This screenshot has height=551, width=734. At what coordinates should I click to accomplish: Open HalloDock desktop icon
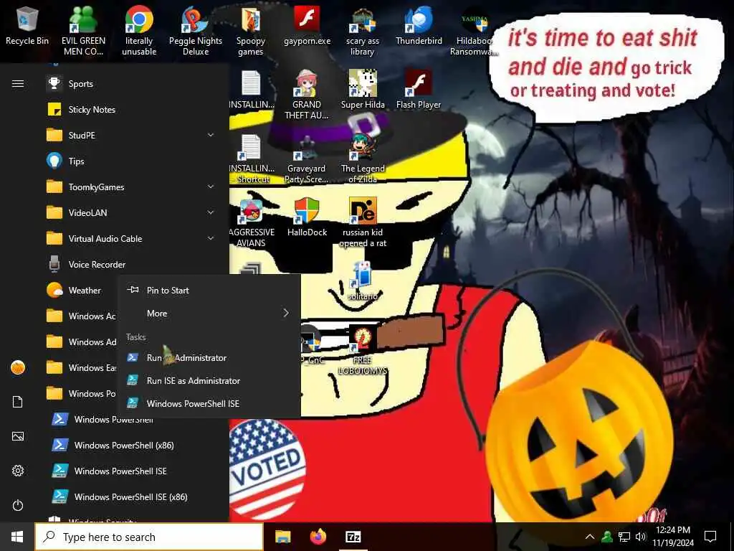click(x=307, y=217)
